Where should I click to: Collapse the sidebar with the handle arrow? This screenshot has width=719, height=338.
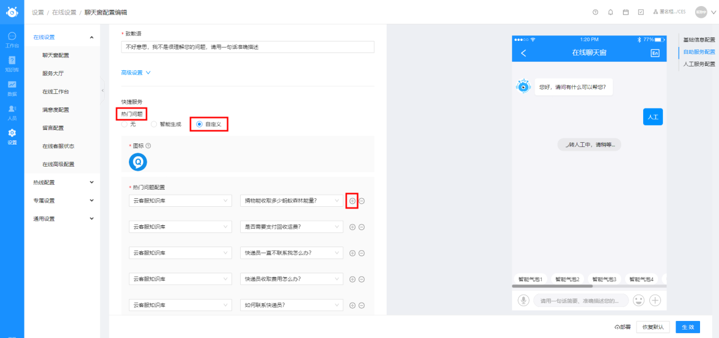[102, 91]
